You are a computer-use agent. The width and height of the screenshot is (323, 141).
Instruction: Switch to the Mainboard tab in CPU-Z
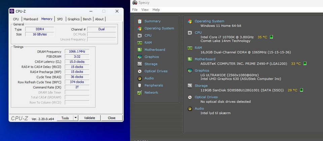click(x=31, y=19)
